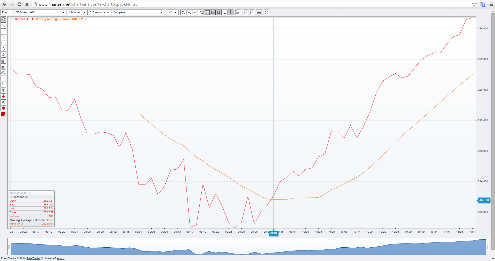Toggle the VOL volume display

[x=195, y=12]
